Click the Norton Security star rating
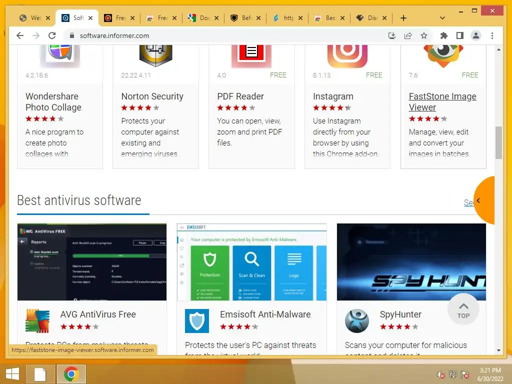512x384 pixels. [140, 108]
